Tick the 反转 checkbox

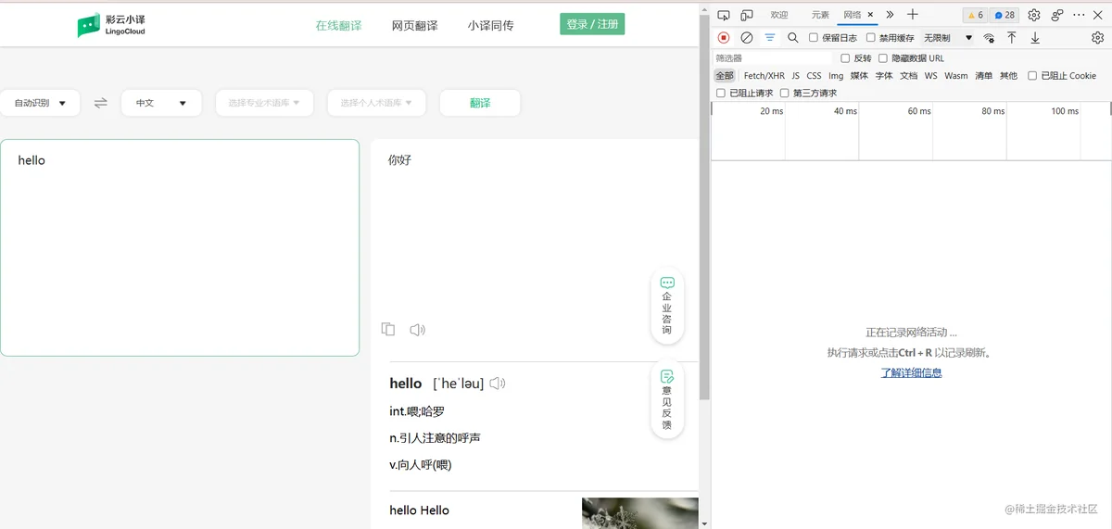(845, 58)
